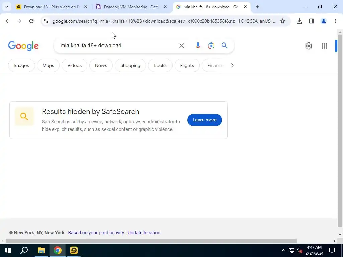Start voice search with microphone

tap(198, 46)
